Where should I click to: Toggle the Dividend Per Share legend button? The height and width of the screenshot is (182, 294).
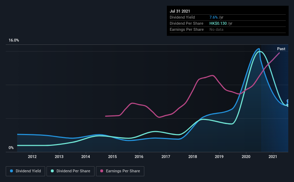[x=72, y=171]
